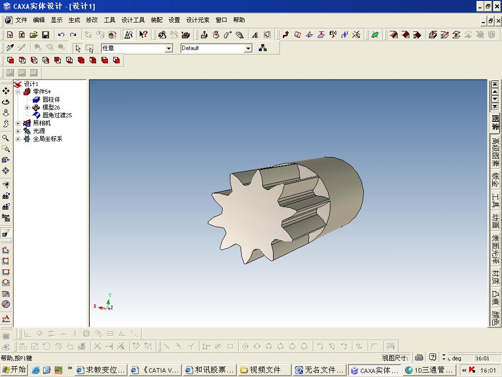Click the XYZ axis indicator in viewport
The width and height of the screenshot is (502, 377).
[104, 302]
